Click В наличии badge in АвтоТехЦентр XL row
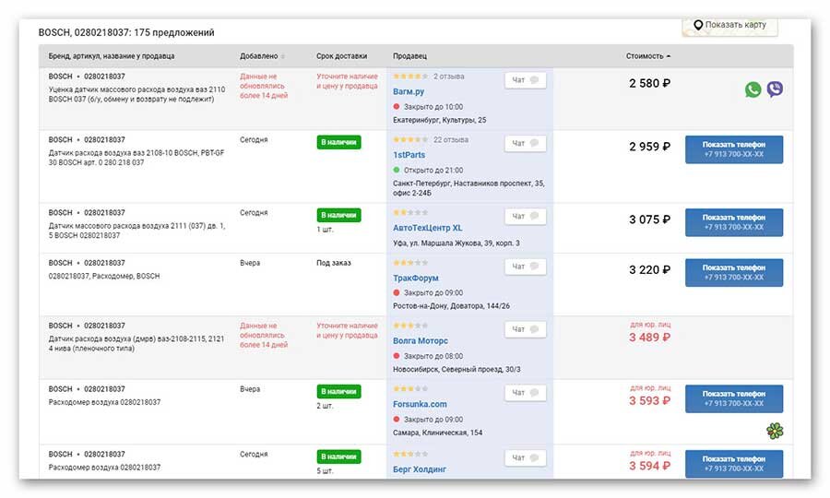This screenshot has height=498, width=830. (x=338, y=216)
